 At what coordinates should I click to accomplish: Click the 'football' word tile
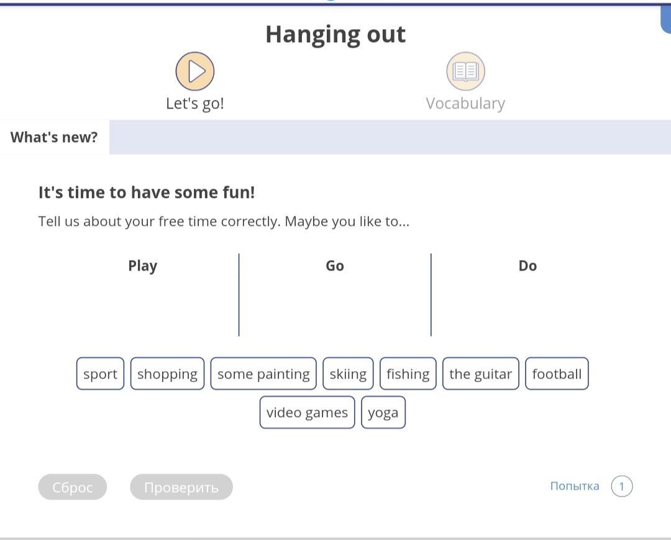557,374
